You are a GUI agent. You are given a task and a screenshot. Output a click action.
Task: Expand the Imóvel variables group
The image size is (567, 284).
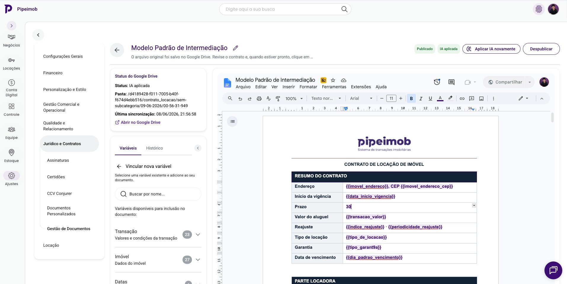pyautogui.click(x=198, y=260)
